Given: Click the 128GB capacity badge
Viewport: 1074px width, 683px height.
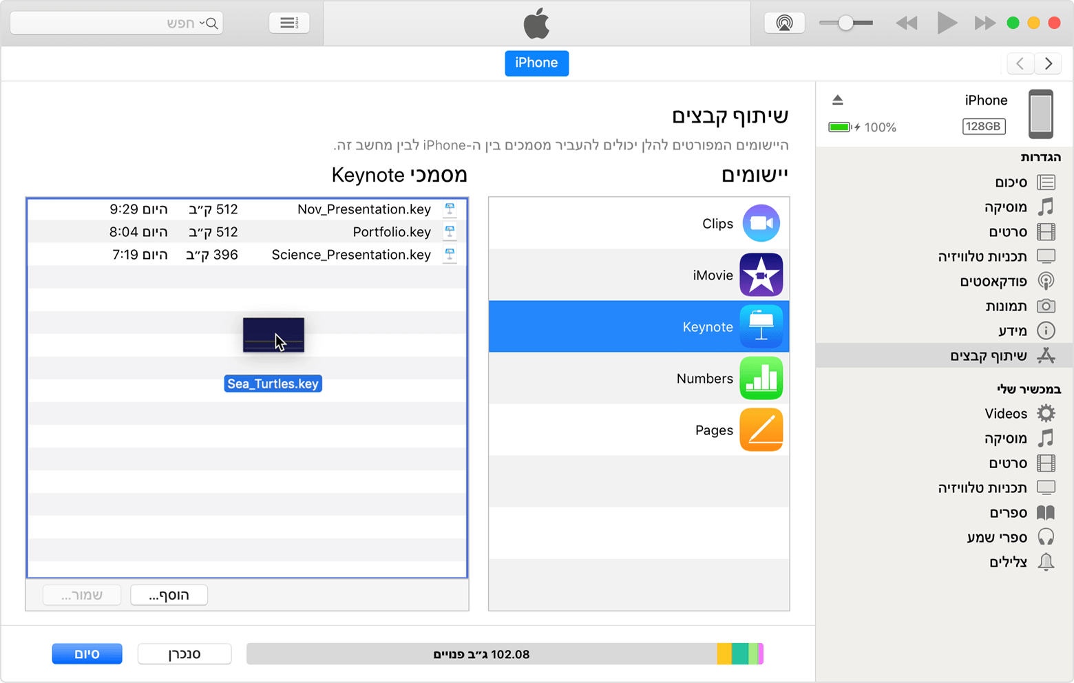Looking at the screenshot, I should point(983,126).
